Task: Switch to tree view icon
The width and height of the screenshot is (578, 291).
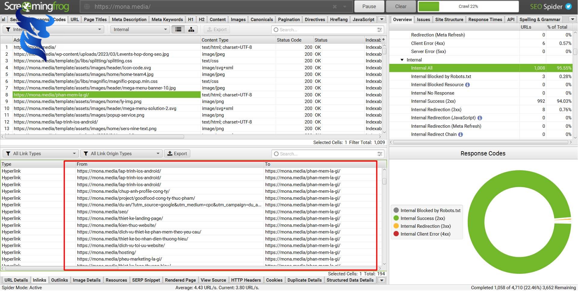Action: point(191,30)
